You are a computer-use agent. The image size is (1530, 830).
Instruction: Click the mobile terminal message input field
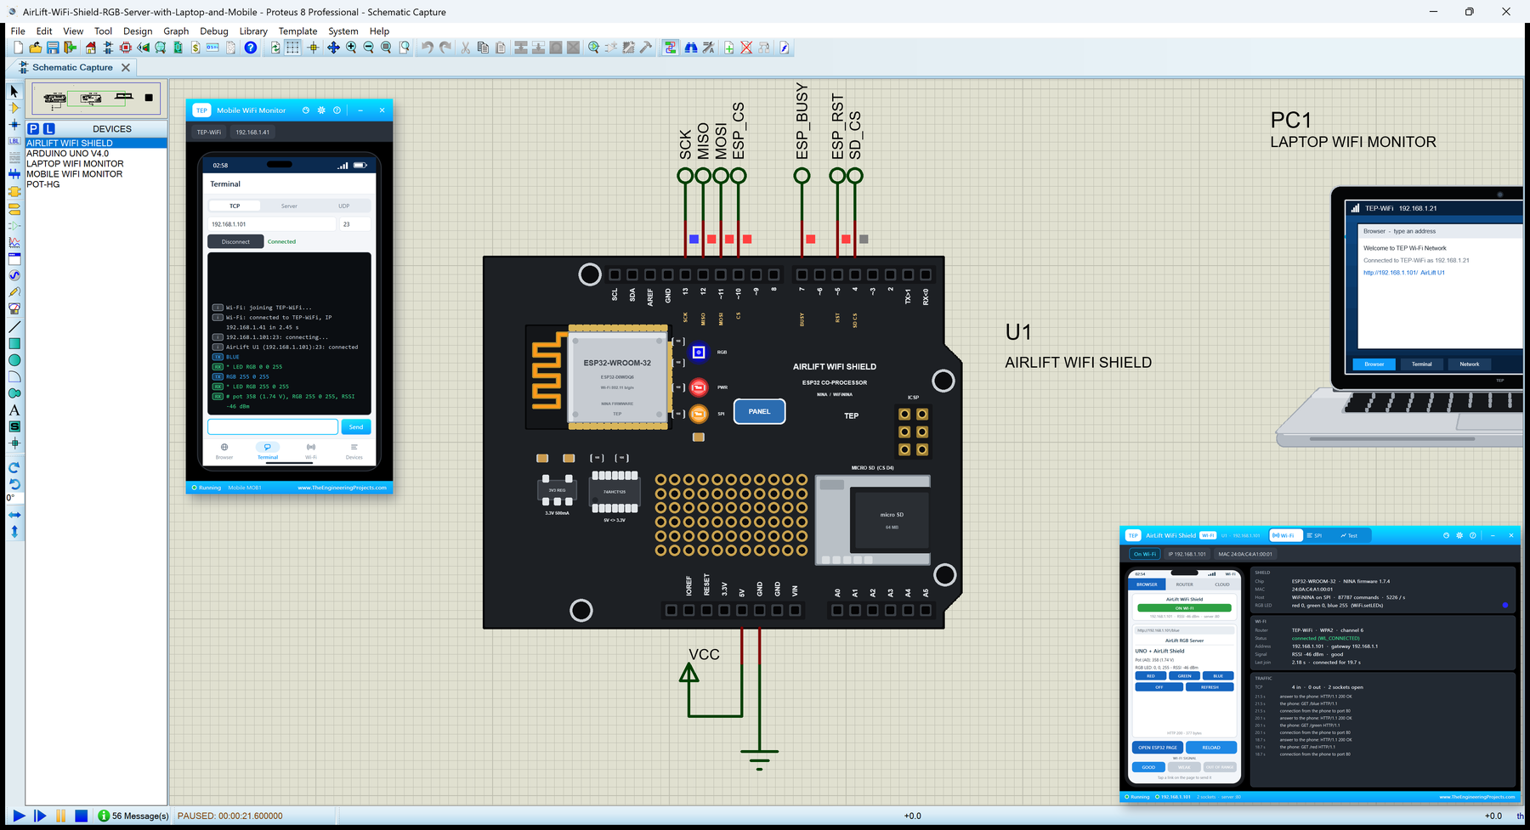tap(273, 427)
